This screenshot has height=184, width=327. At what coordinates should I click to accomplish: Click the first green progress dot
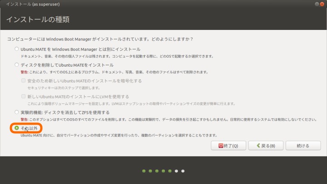(x=144, y=171)
